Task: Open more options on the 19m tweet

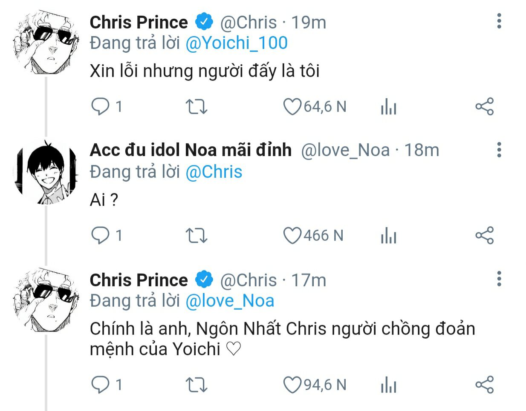Action: 499,21
